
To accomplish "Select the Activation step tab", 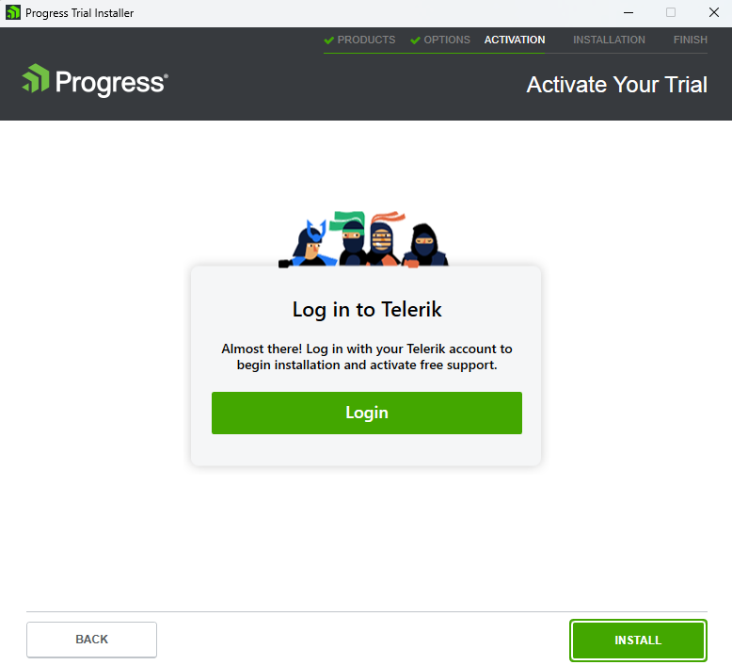I will coord(515,40).
